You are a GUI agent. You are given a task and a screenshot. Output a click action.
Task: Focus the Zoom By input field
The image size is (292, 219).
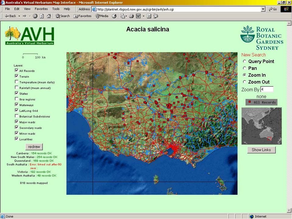point(267,89)
